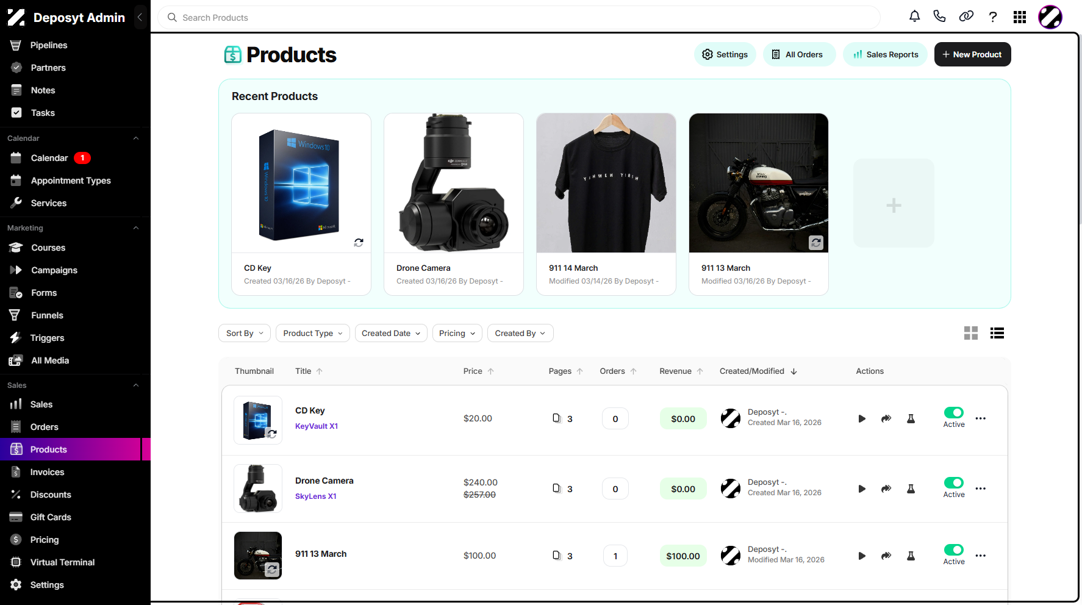Click the play icon for 911 13 March
This screenshot has width=1082, height=605.
862,556
